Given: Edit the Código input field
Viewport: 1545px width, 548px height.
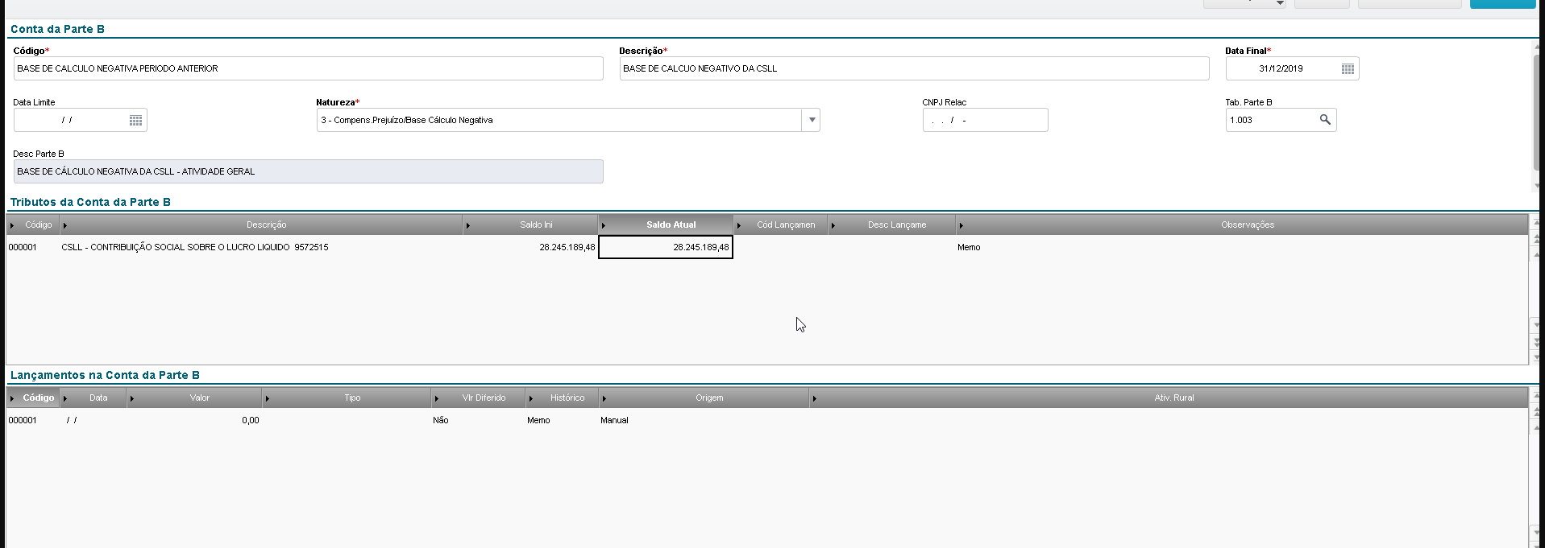Looking at the screenshot, I should [x=308, y=68].
